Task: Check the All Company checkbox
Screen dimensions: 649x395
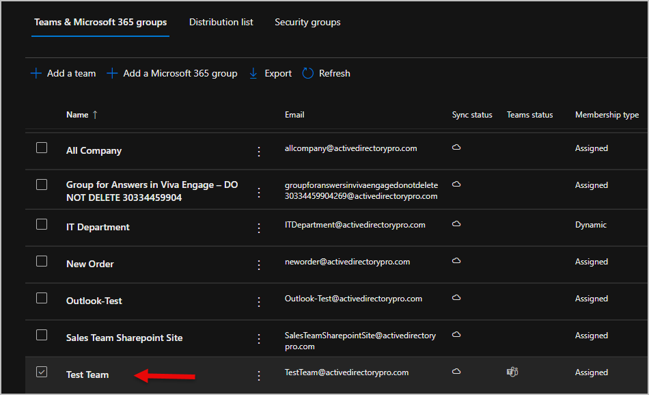Action: pyautogui.click(x=42, y=146)
